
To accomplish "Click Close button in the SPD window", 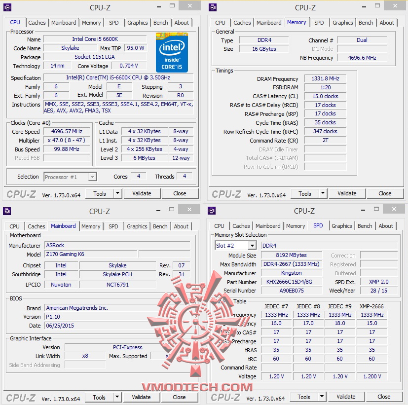I will pos(384,397).
